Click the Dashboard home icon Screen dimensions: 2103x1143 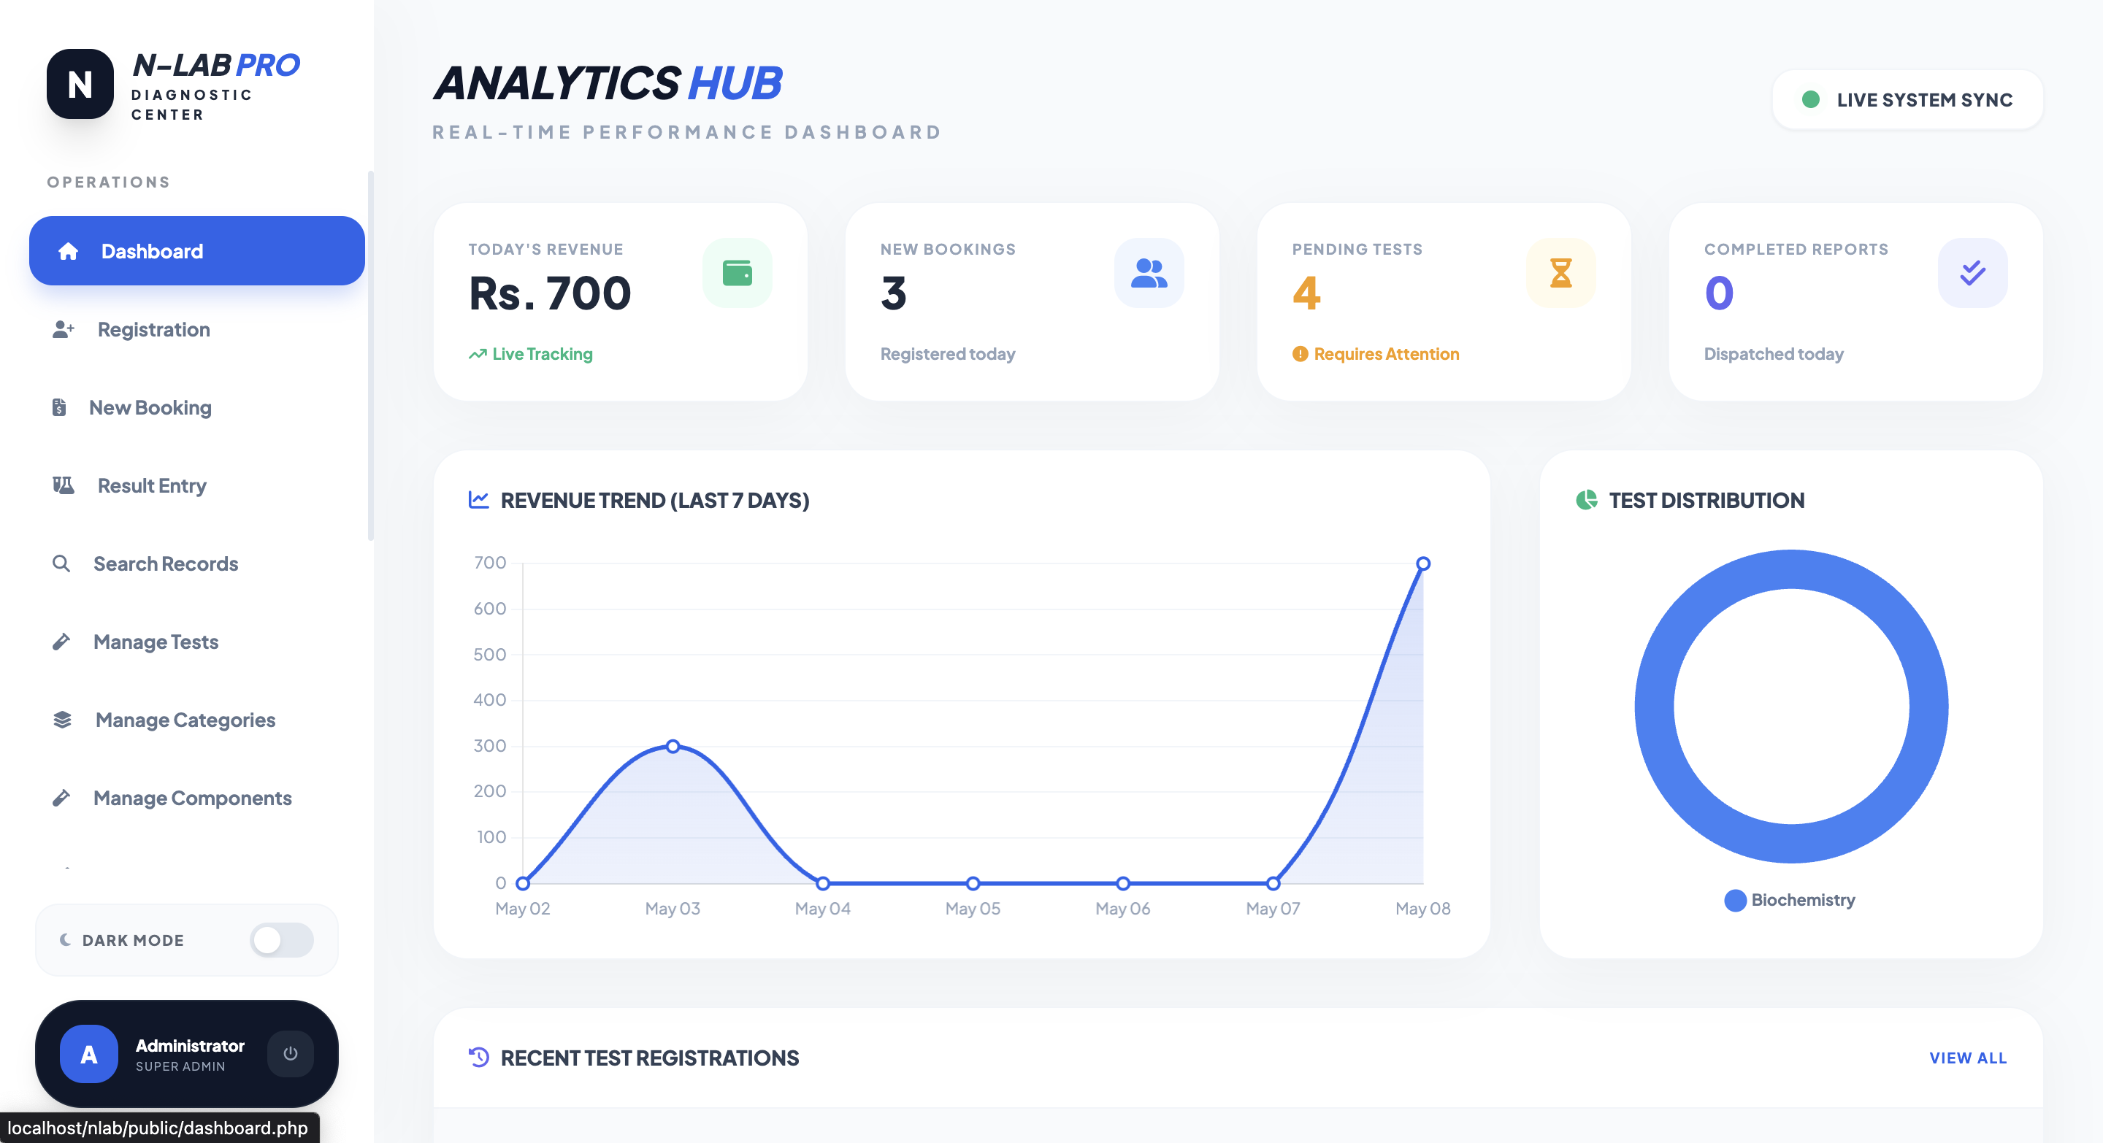point(69,251)
